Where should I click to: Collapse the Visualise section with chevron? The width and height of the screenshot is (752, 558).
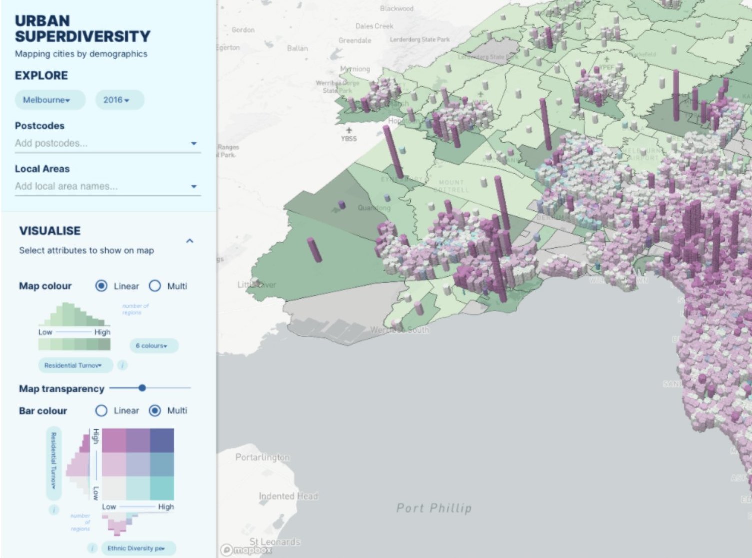190,241
